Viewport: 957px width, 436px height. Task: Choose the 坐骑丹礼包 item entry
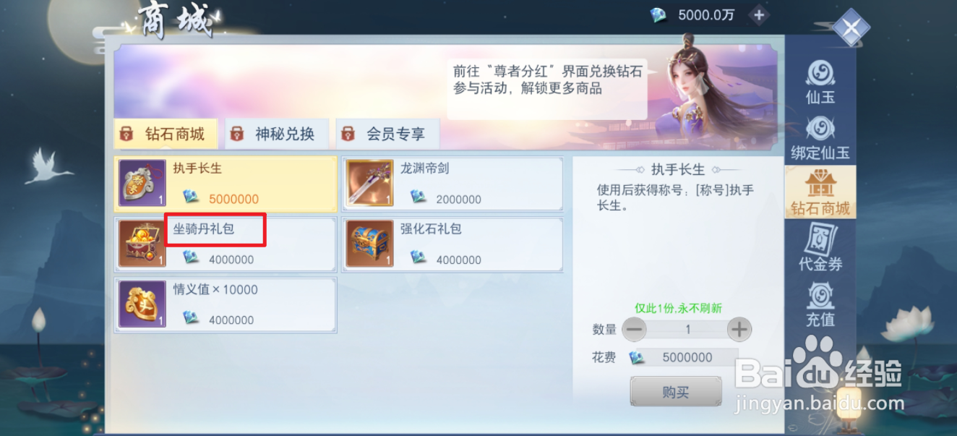point(225,244)
